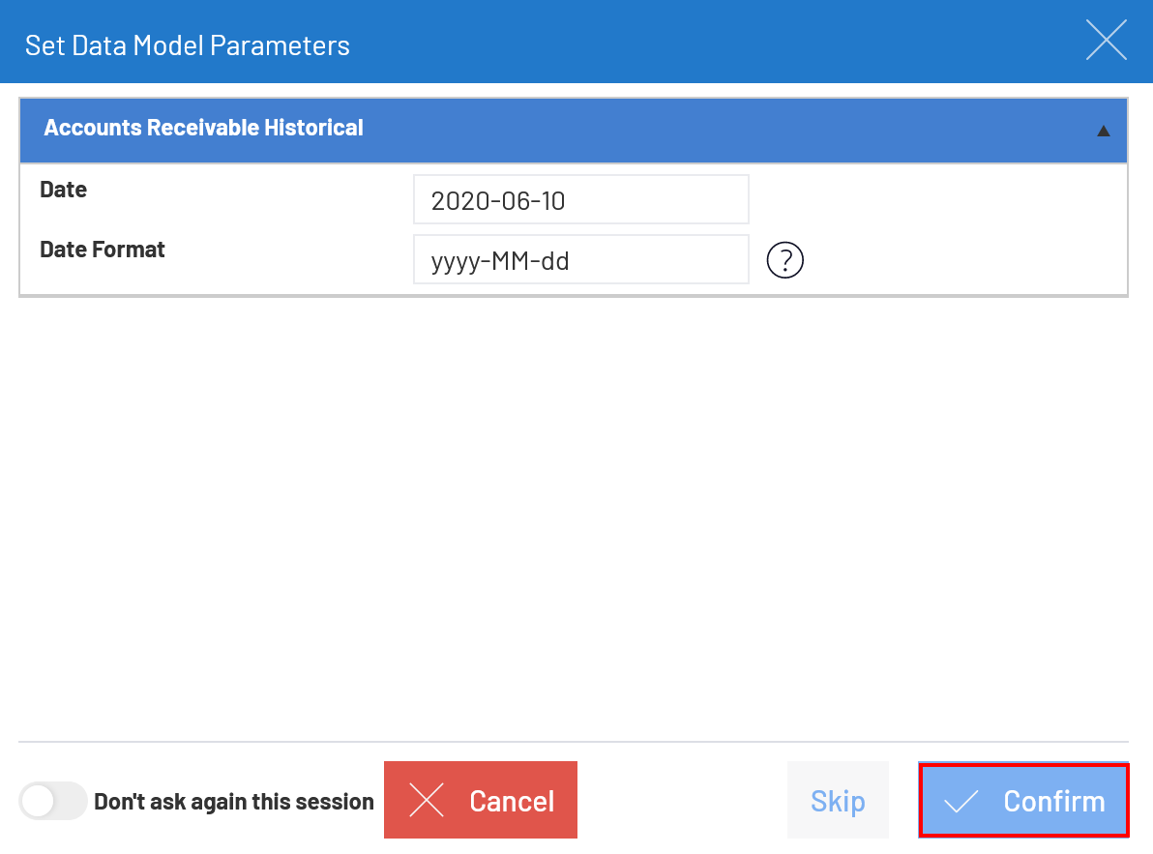Toggle Don't ask again this session switch
Viewport: 1153px width, 854px height.
[x=52, y=801]
